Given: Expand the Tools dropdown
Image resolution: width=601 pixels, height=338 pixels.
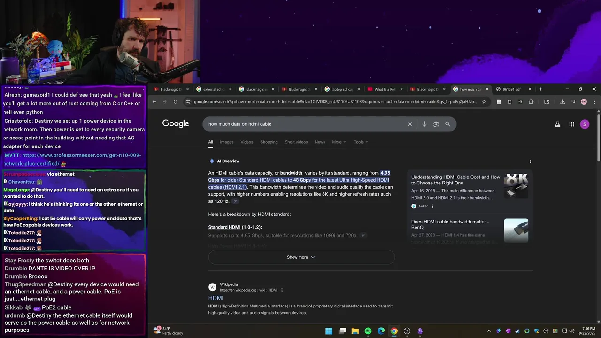Looking at the screenshot, I should click(361, 142).
